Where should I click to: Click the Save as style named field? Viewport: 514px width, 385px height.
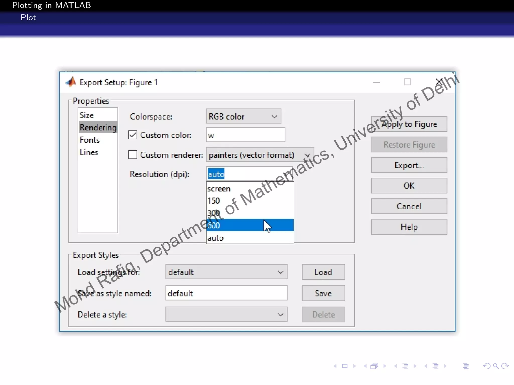(x=226, y=293)
